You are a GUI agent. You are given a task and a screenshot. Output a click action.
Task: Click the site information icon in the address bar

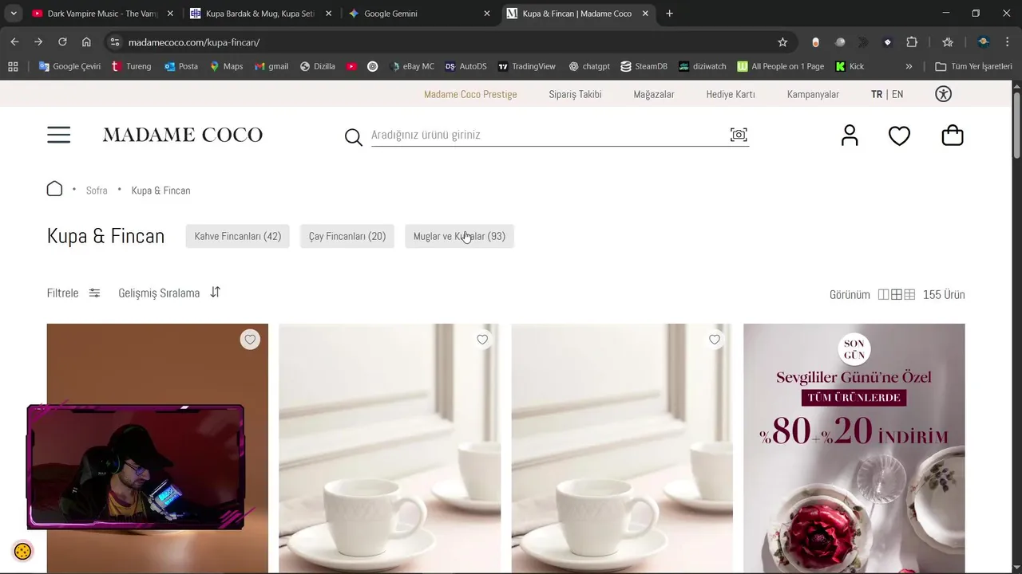[x=114, y=42]
